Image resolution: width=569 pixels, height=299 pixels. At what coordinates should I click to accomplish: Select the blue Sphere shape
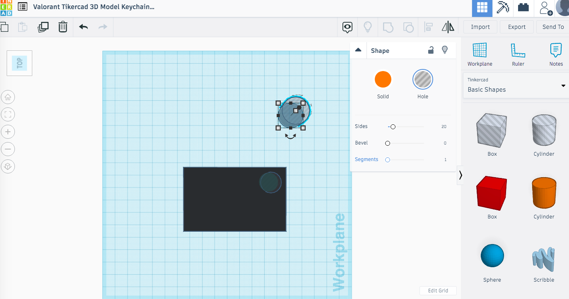pyautogui.click(x=492, y=255)
